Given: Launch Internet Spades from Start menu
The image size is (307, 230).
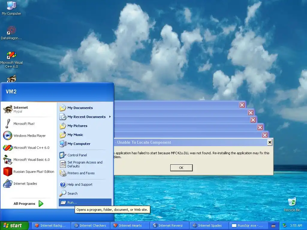Looking at the screenshot, I should point(29,184).
